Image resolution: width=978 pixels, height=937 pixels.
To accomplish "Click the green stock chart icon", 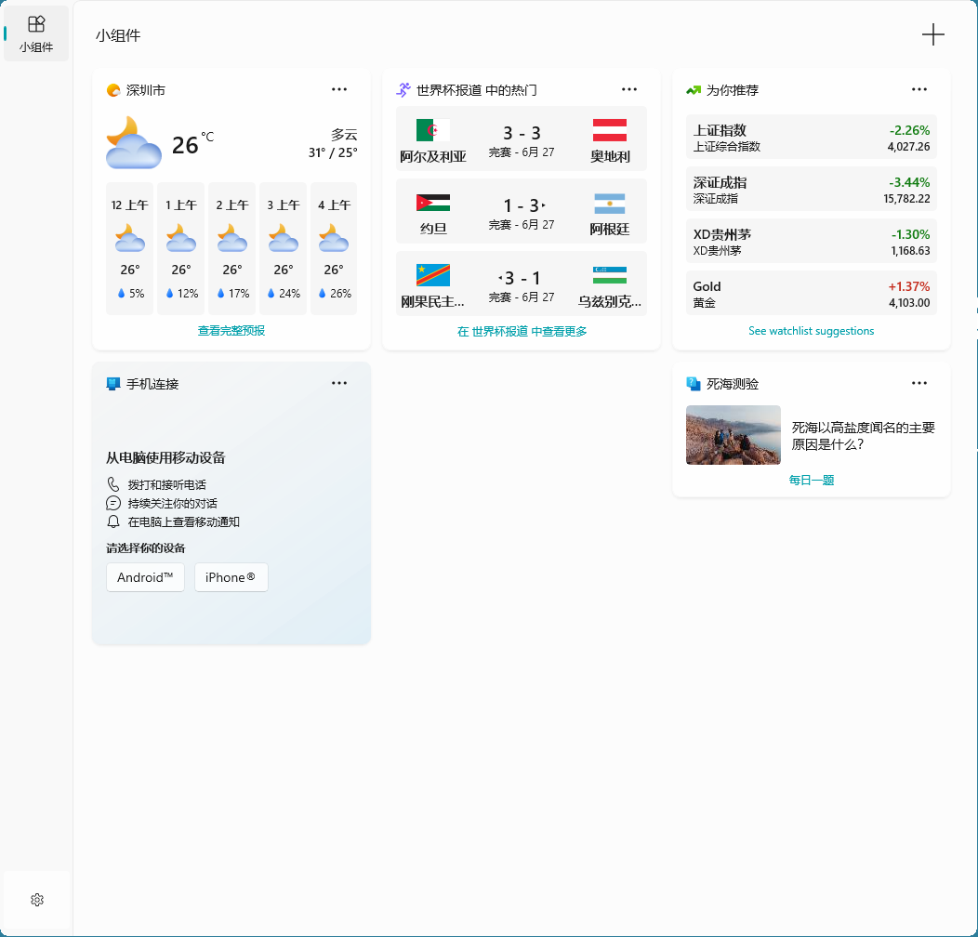I will point(694,90).
